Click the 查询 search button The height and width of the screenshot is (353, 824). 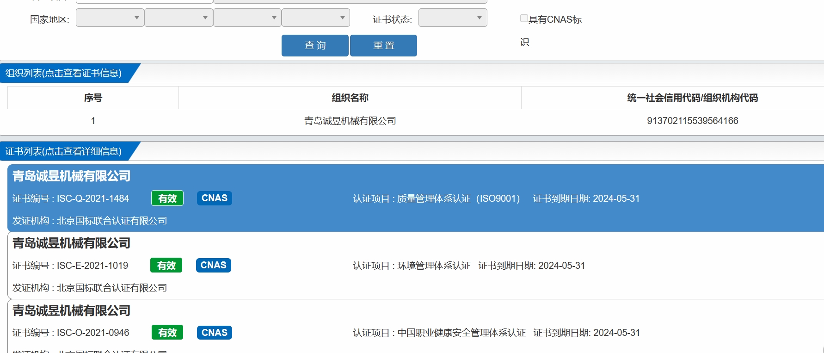click(315, 45)
